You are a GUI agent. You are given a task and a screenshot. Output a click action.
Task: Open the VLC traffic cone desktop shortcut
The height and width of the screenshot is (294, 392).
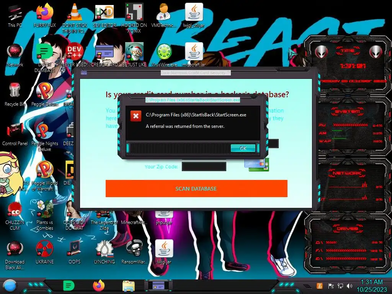(x=75, y=18)
